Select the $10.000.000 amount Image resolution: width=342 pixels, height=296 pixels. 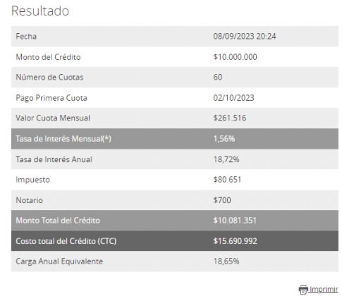[235, 57]
